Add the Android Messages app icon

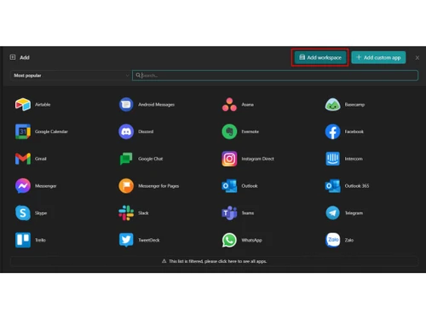126,104
